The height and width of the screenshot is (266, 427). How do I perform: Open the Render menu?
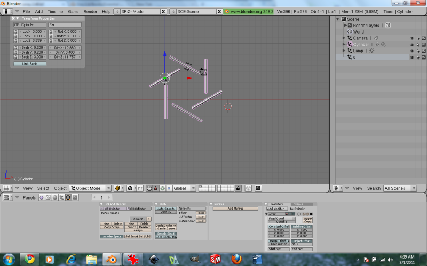click(x=90, y=11)
